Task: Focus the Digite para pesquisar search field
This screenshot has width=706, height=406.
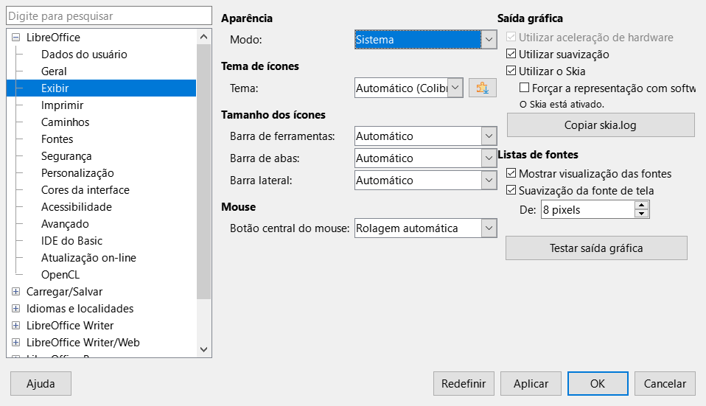Action: pos(109,15)
